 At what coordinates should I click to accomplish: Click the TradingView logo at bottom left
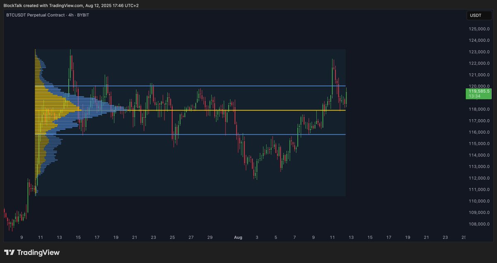coord(32,252)
